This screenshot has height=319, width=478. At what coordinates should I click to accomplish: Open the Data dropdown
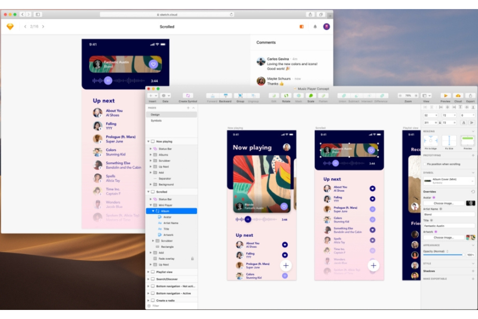pos(165,96)
